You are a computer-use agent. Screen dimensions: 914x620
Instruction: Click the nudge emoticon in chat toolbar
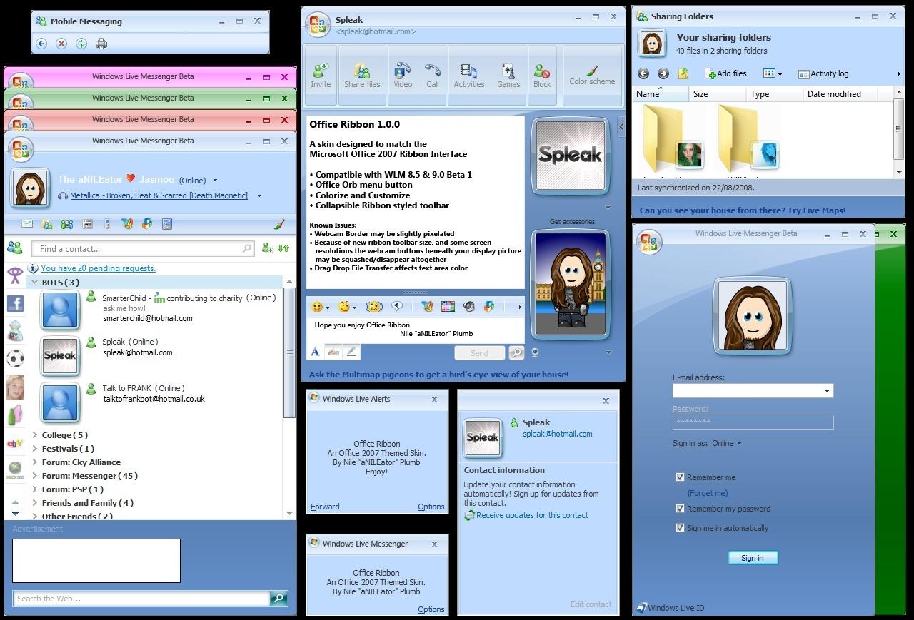coord(373,307)
